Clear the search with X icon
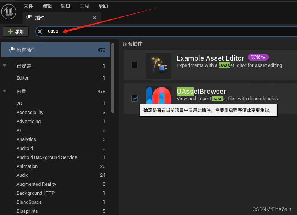 click(40, 31)
